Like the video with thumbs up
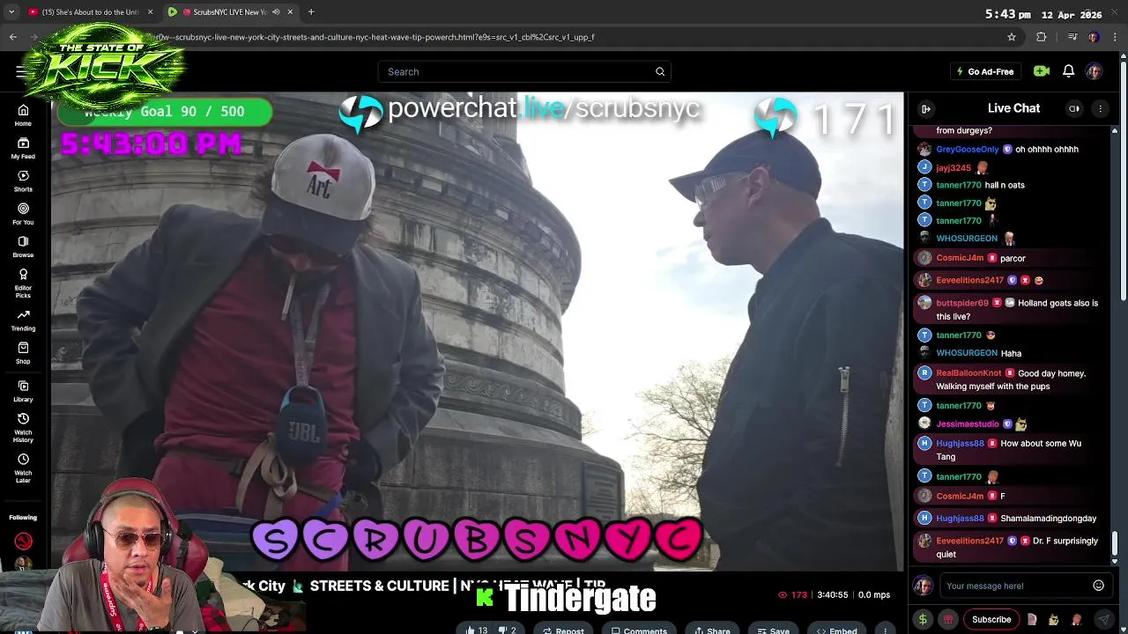The image size is (1128, 634). (477, 630)
